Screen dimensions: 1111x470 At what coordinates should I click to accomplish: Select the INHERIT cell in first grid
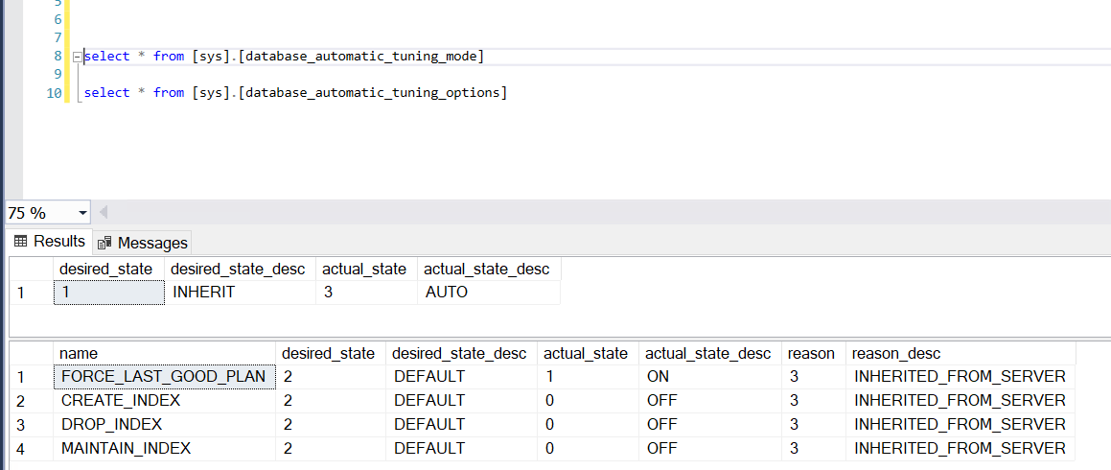241,292
